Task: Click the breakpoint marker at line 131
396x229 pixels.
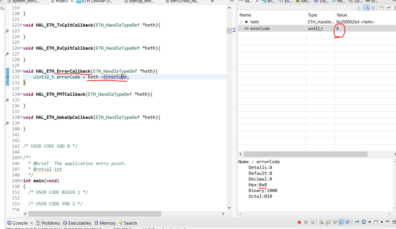Action: [x=7, y=77]
